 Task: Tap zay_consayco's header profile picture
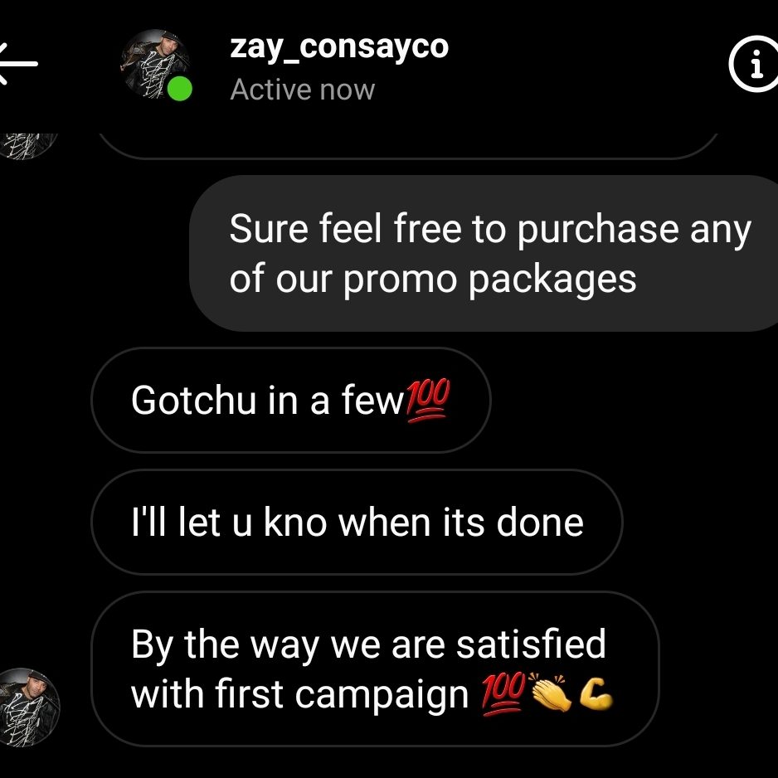click(x=155, y=64)
